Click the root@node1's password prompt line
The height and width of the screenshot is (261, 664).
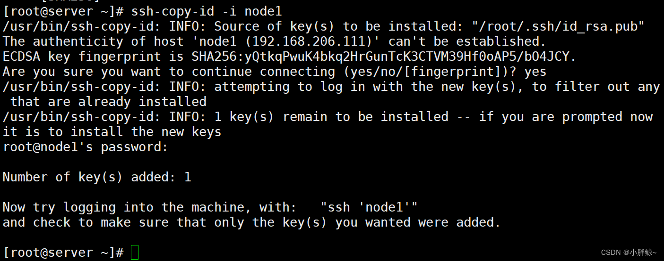tap(86, 147)
